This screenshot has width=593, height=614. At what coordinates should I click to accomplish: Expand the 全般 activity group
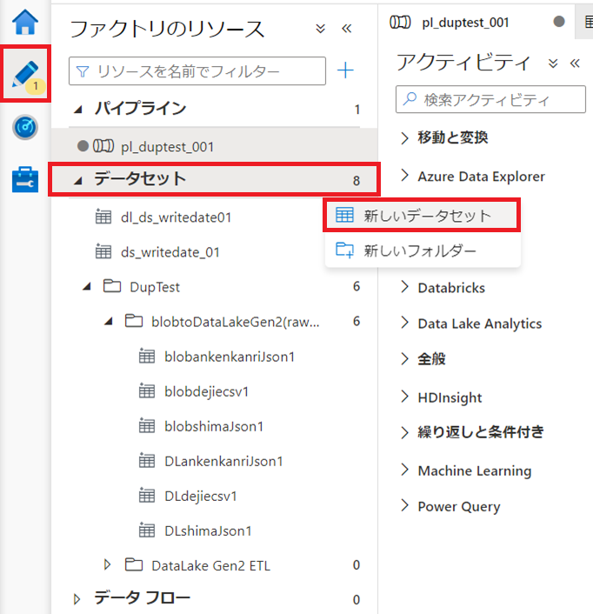(404, 358)
